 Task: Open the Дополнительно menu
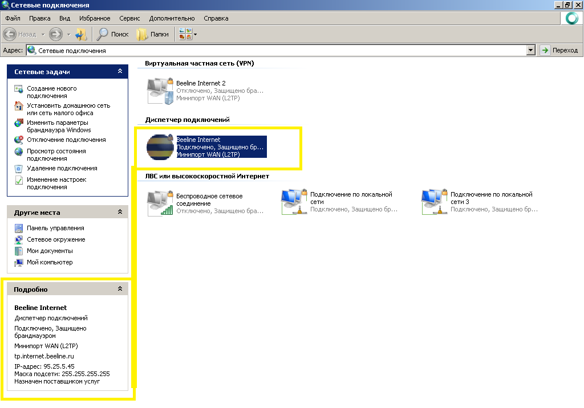click(x=172, y=18)
